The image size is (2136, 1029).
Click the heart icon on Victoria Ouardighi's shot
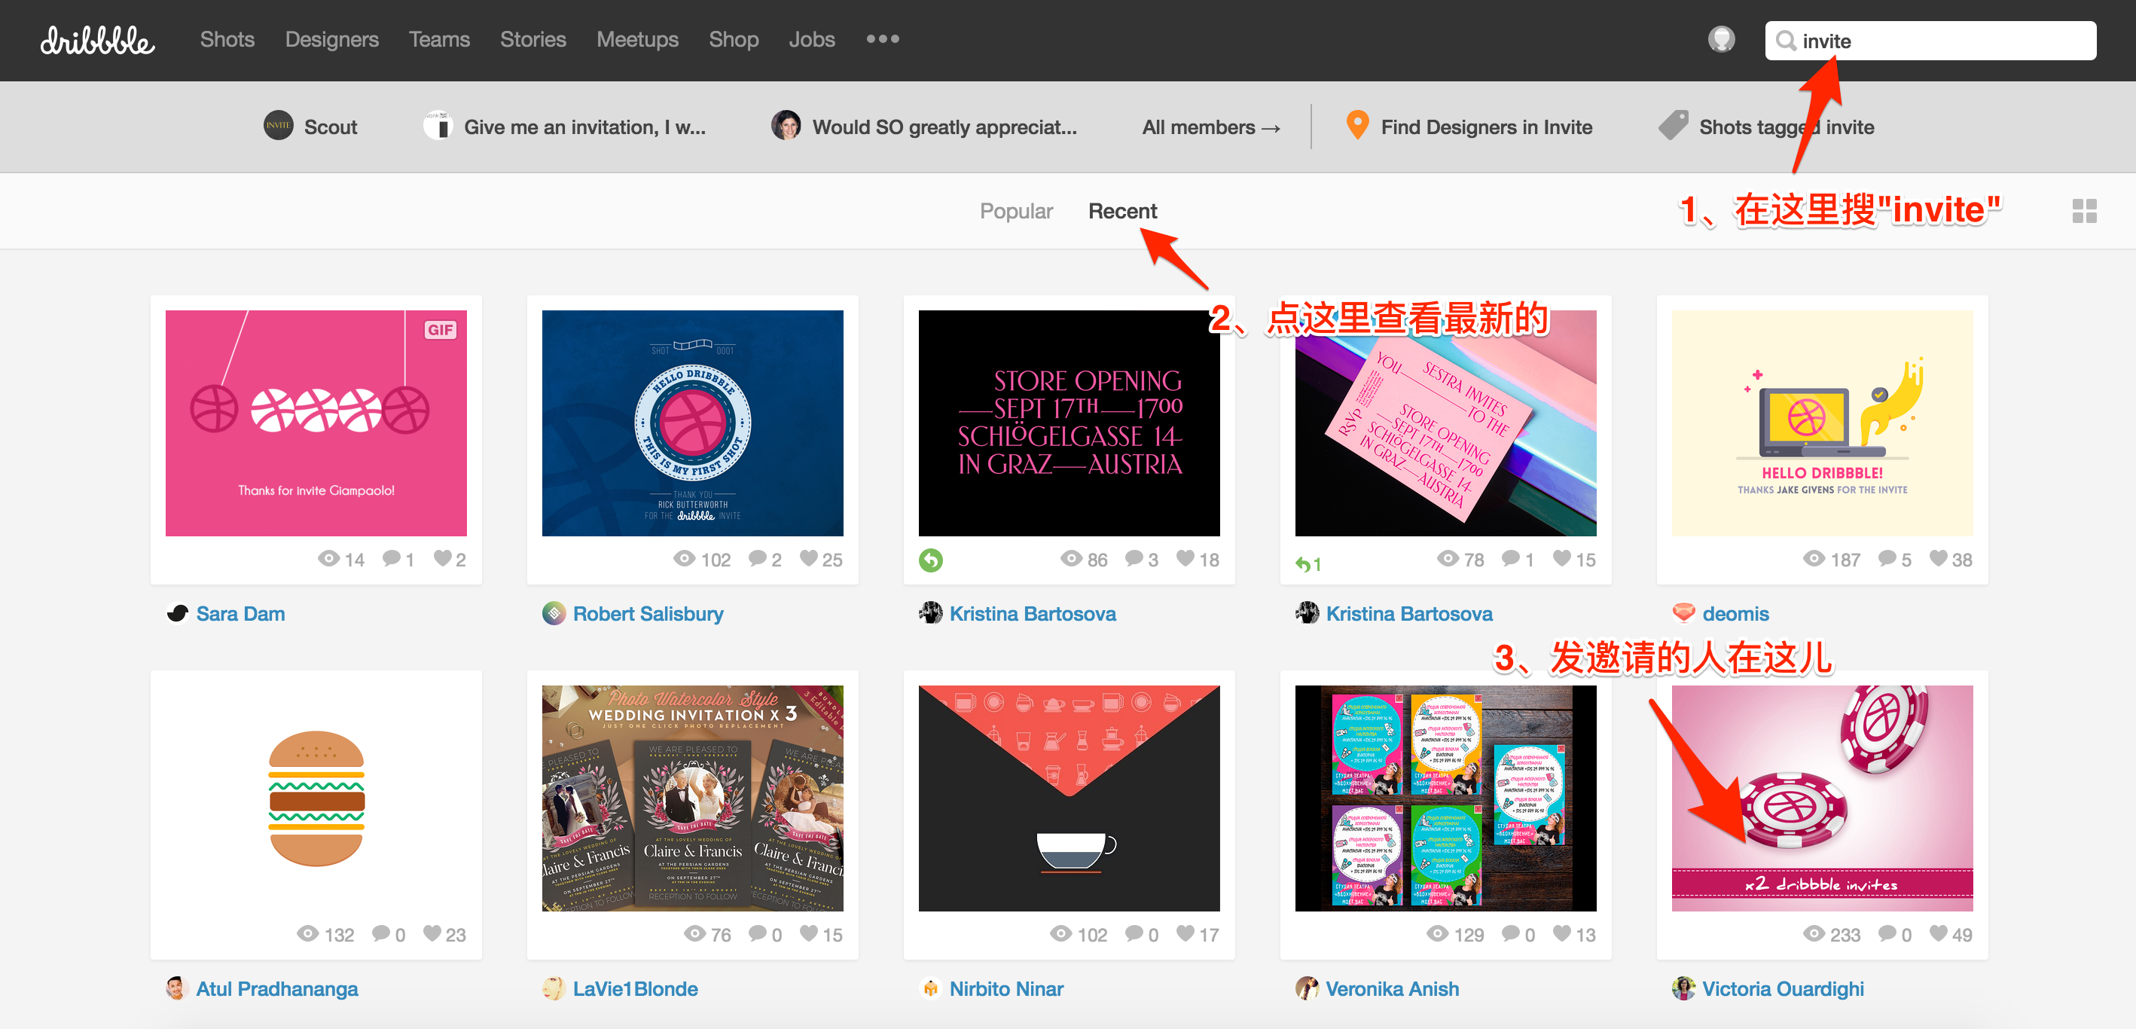(1939, 933)
